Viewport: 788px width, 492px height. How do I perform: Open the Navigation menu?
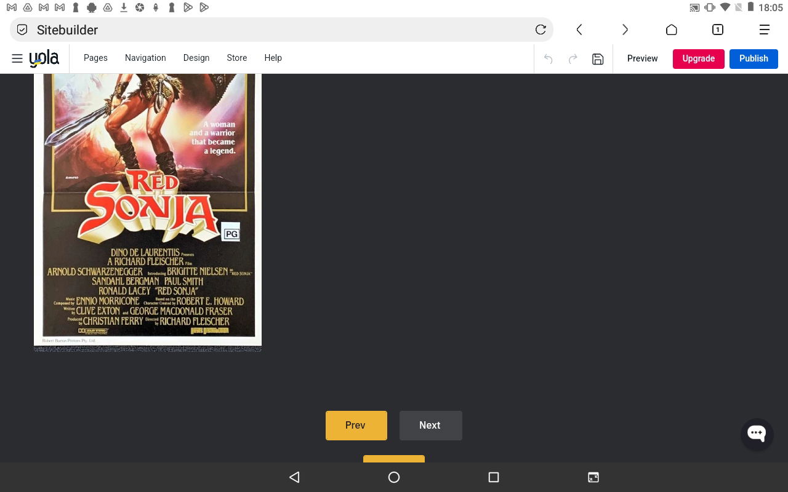point(145,58)
